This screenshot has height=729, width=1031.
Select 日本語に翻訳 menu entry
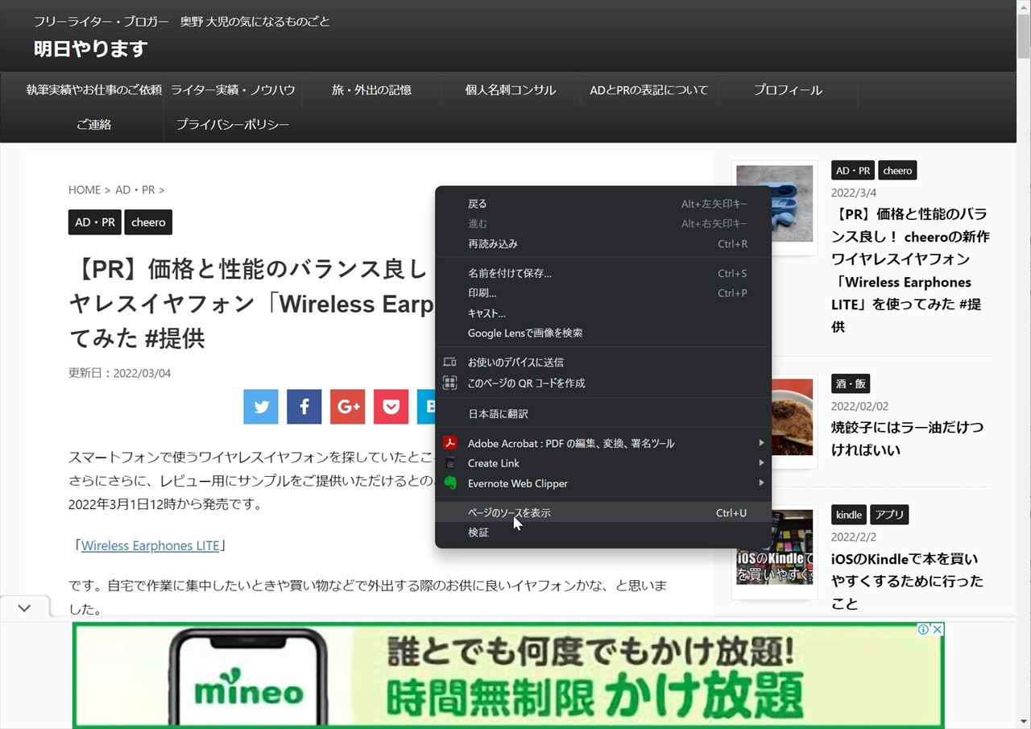coord(603,413)
